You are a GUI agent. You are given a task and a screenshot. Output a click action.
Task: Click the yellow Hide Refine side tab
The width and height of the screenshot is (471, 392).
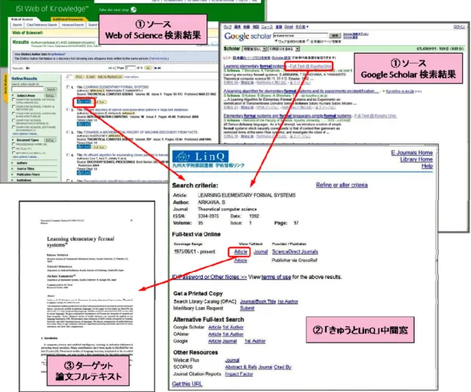[5, 89]
